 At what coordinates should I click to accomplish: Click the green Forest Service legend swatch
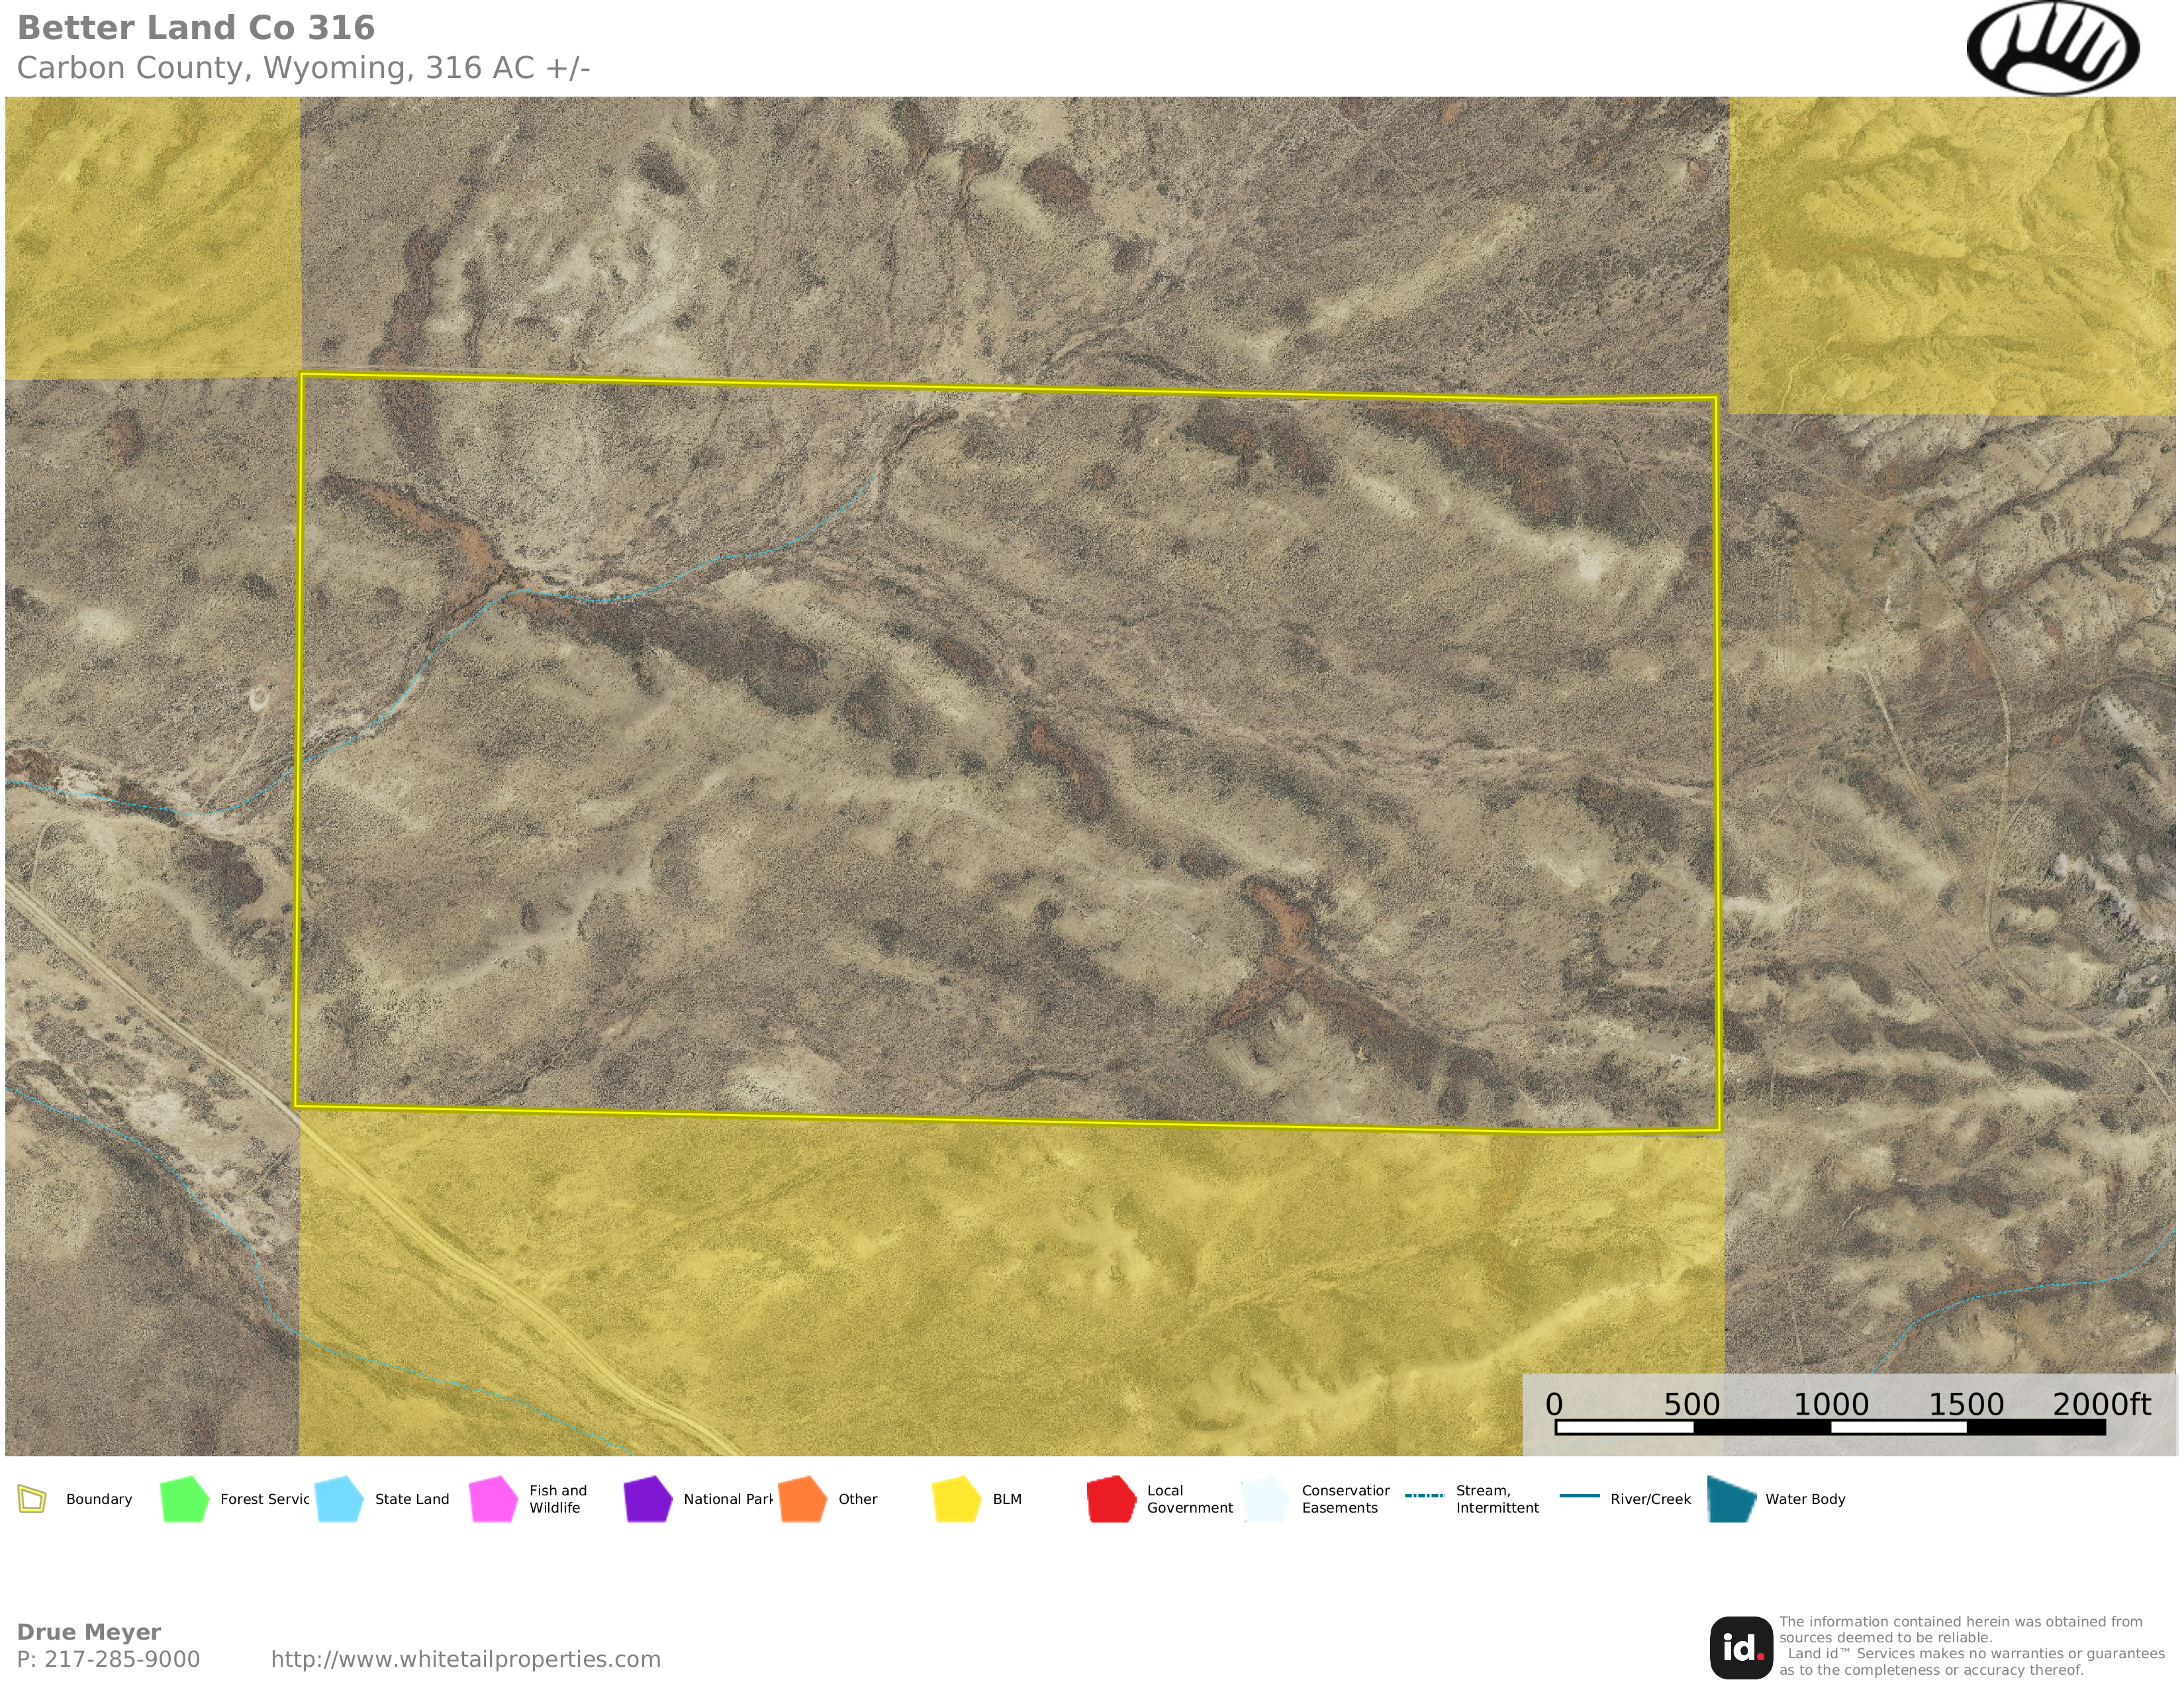pyautogui.click(x=185, y=1499)
